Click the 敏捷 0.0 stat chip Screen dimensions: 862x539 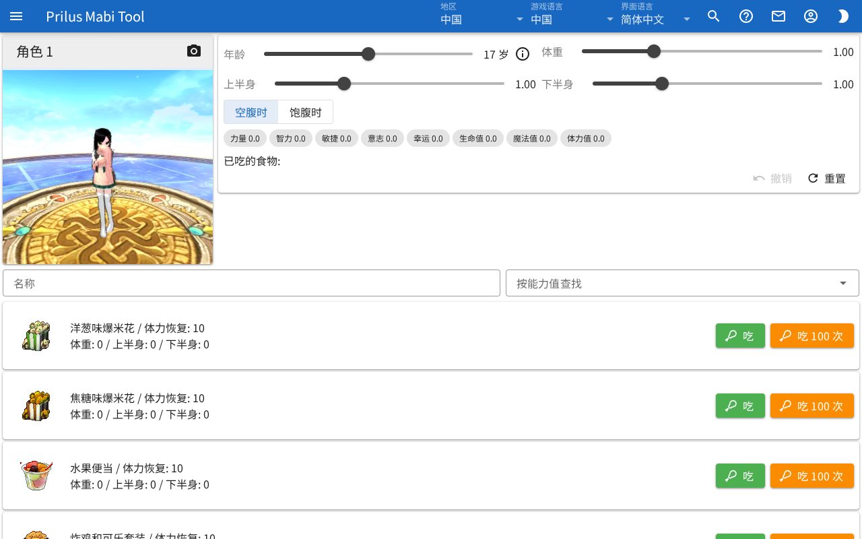pyautogui.click(x=336, y=138)
